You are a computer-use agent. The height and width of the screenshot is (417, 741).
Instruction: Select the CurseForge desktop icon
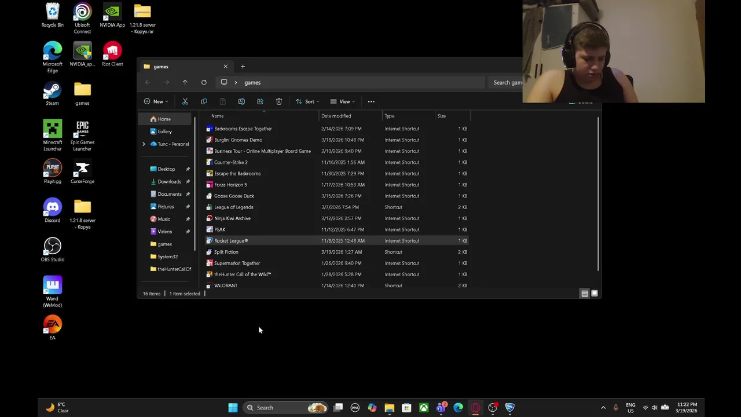(82, 172)
